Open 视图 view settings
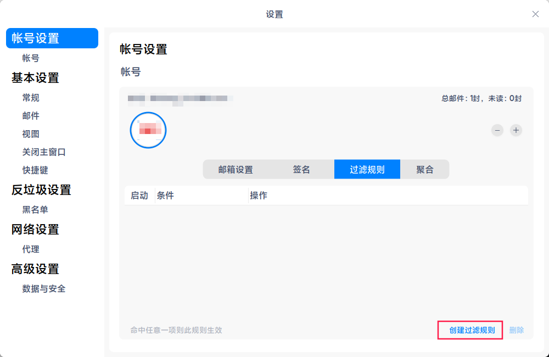Image resolution: width=549 pixels, height=357 pixels. pyautogui.click(x=31, y=133)
